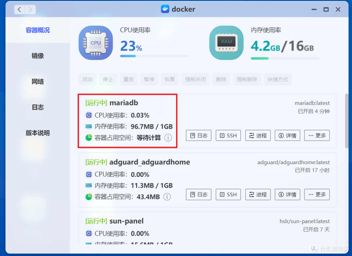352x256 pixels.
Task: Maximize the docker window
Action: point(326,9)
